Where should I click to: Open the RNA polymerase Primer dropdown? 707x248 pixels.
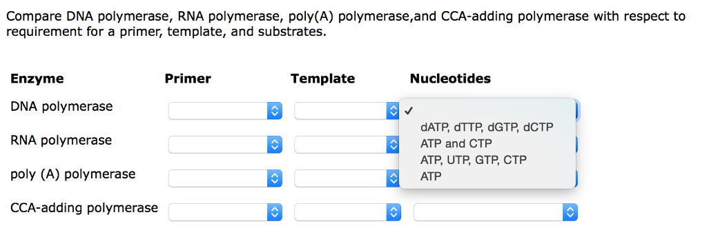[x=226, y=145]
